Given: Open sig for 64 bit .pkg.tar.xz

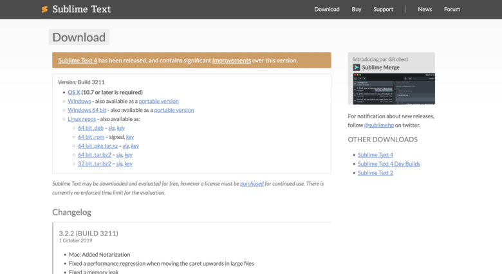Looking at the screenshot, I should point(126,145).
